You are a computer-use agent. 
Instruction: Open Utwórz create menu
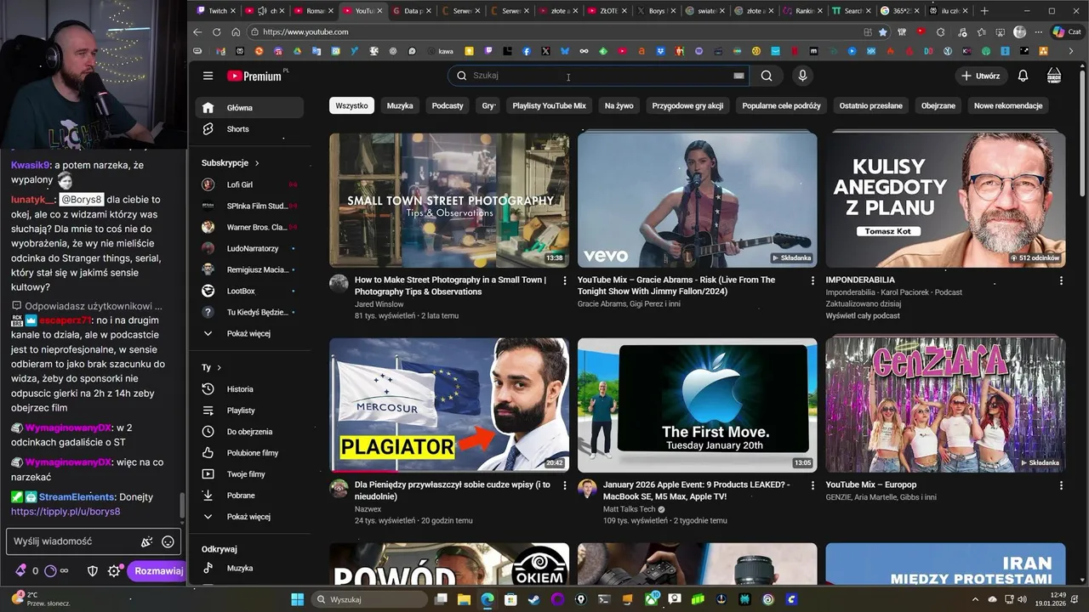coord(980,76)
